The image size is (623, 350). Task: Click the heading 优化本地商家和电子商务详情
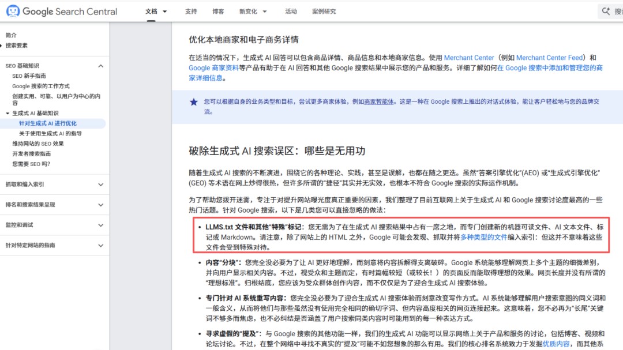tap(243, 40)
